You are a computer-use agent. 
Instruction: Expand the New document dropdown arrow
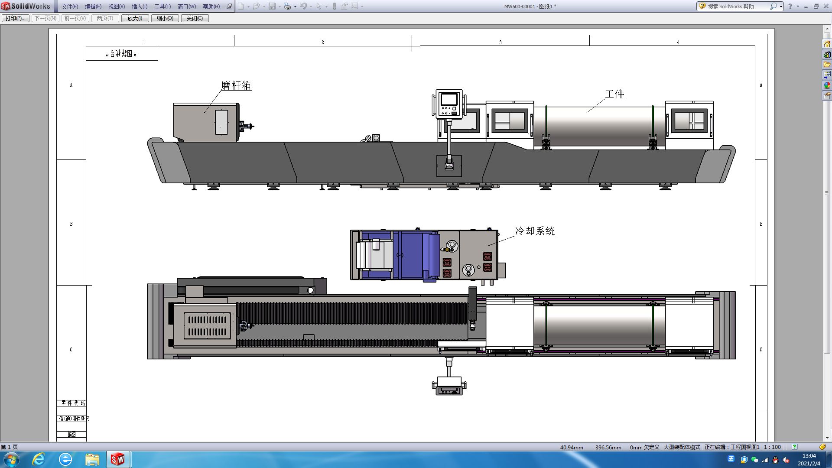[x=248, y=6]
